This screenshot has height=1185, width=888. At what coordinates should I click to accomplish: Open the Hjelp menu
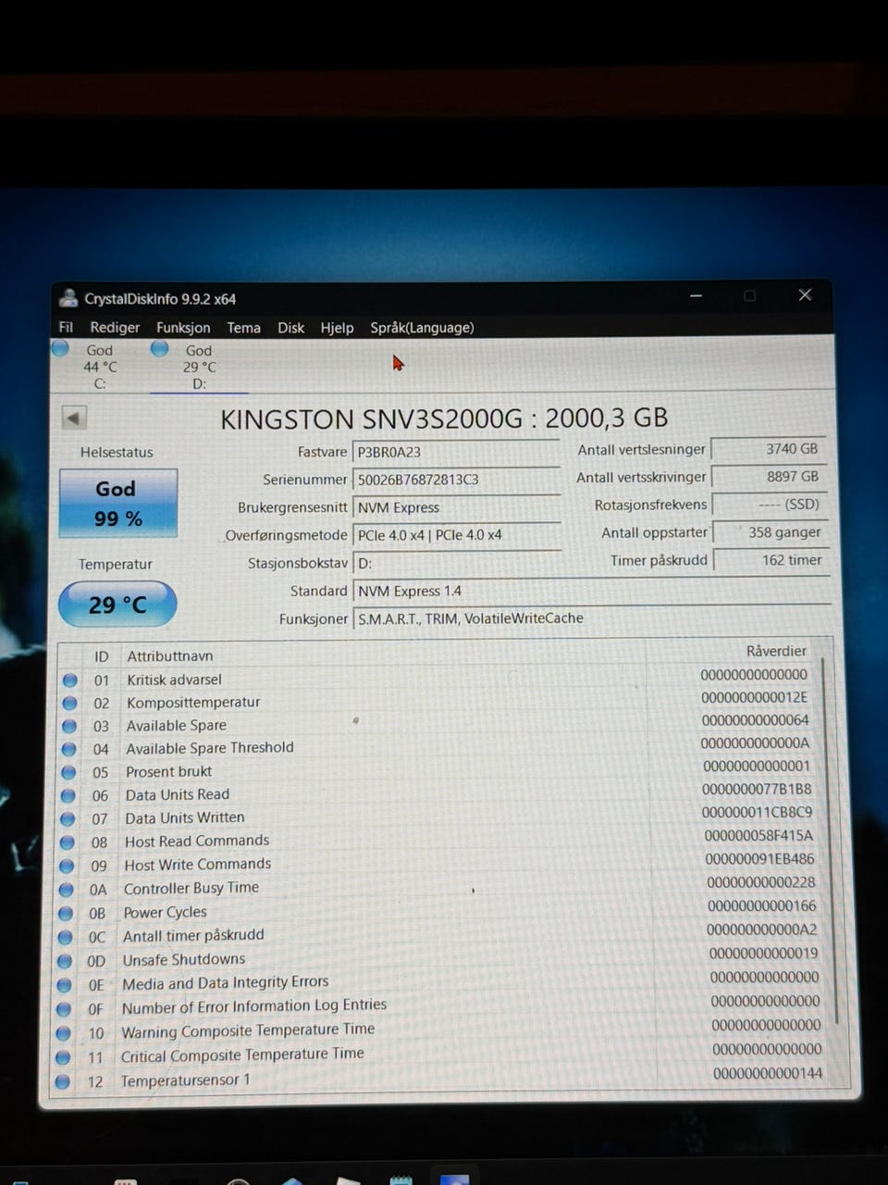(337, 328)
